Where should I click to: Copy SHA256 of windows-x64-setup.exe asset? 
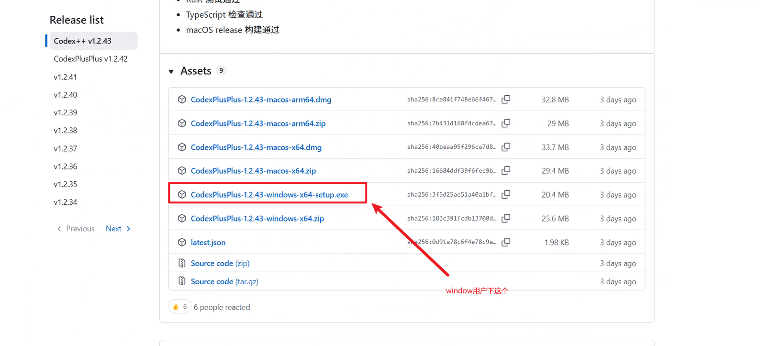click(x=506, y=194)
